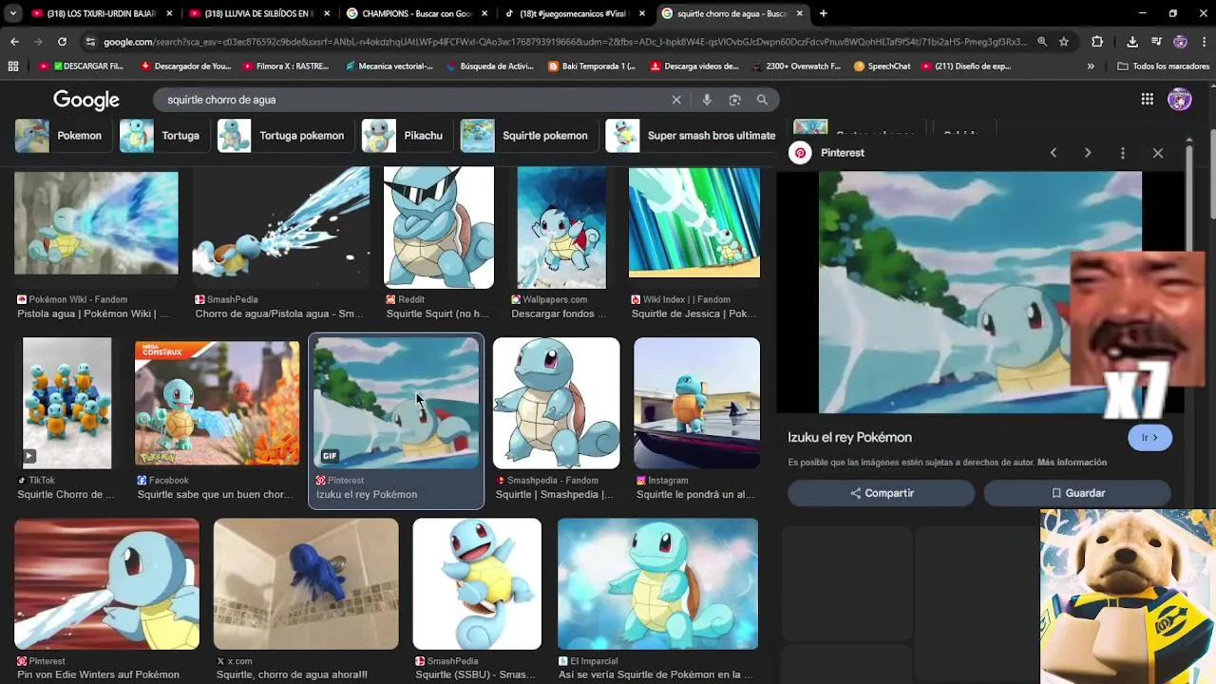This screenshot has height=684, width=1216.
Task: Switch to LOS TXURI-URDIN BAJAR tab
Action: [100, 13]
